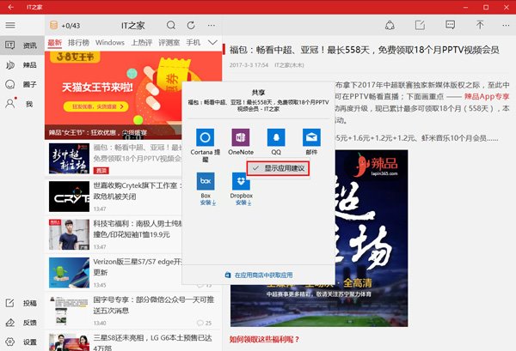Open search with magnifier icon
516x351 pixels.
[171, 25]
